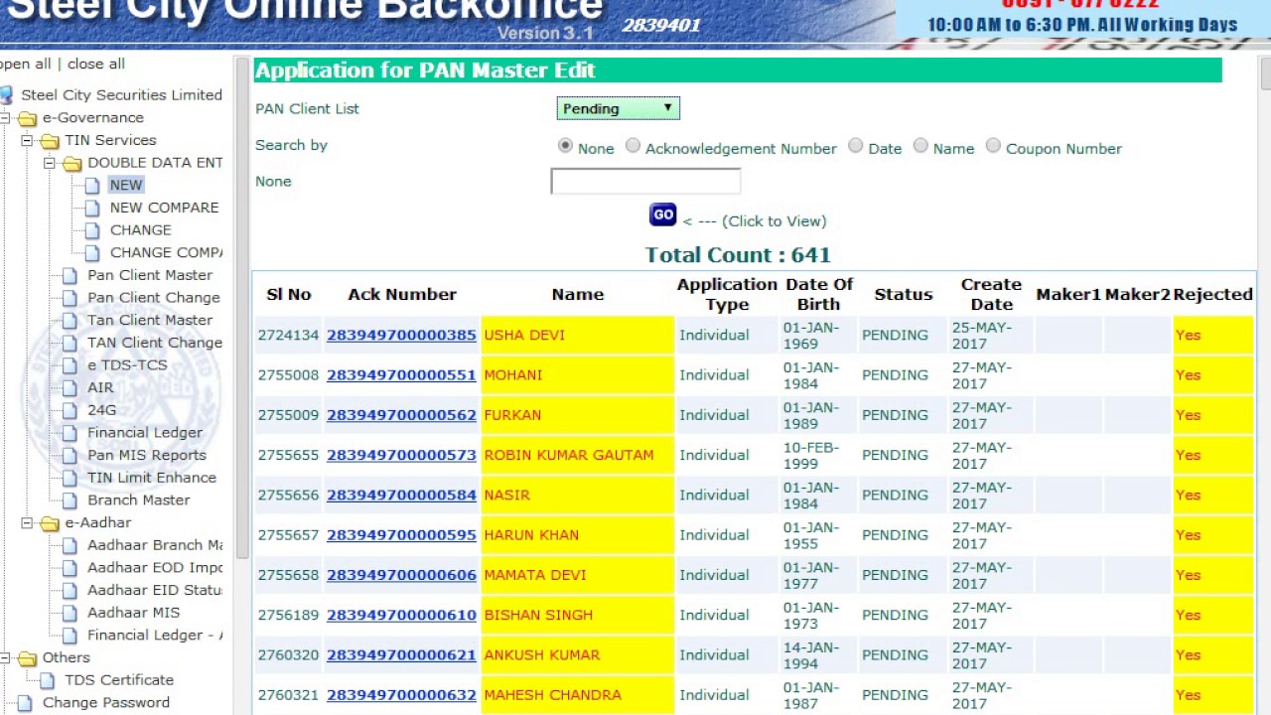
Task: Open the Pan Client Master item
Action: [150, 275]
